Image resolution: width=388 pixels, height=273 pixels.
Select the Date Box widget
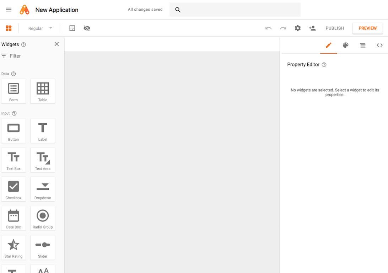click(x=14, y=218)
